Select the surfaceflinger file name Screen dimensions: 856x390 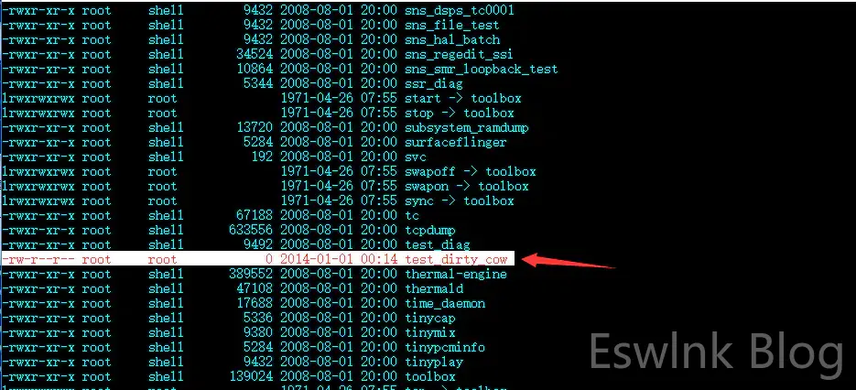coord(455,143)
